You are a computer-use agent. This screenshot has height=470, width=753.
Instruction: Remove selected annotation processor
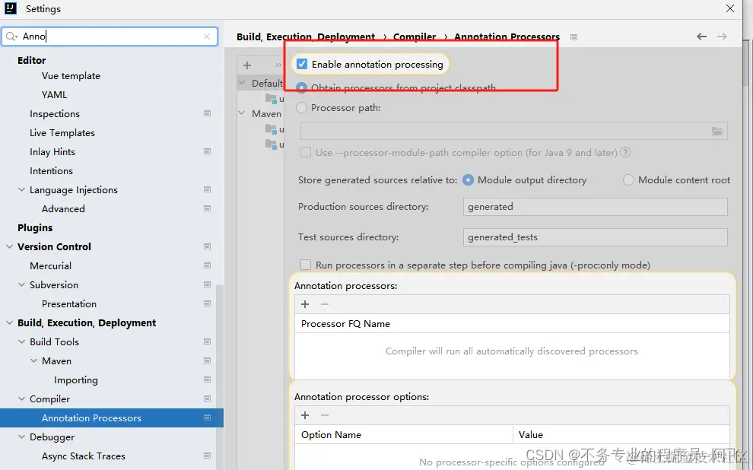(325, 304)
